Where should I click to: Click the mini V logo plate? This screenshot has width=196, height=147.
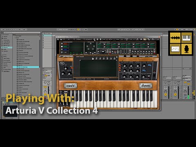[71, 86]
